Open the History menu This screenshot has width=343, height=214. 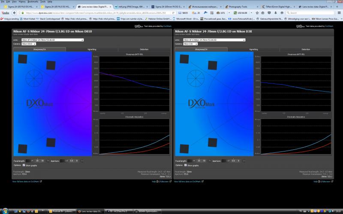(22, 2)
